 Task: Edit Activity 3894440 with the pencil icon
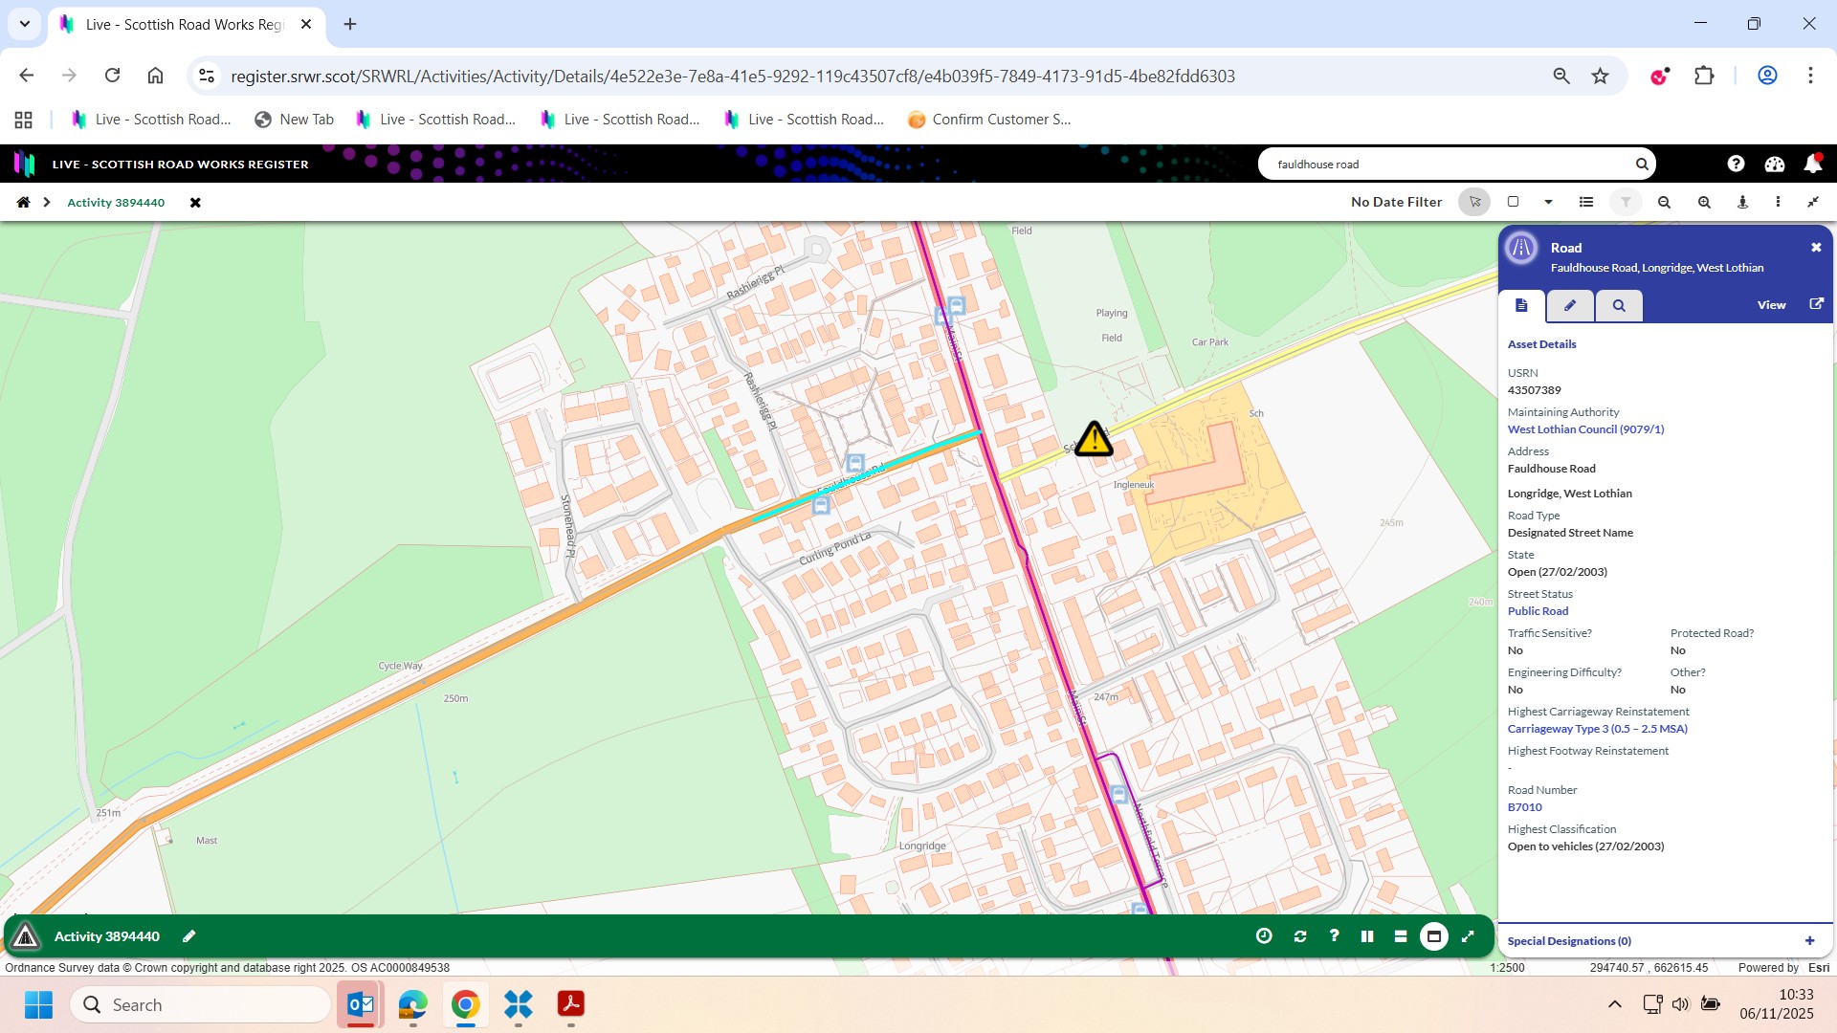189,936
